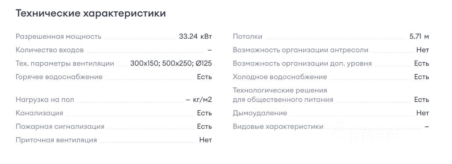
Task: Click the Канализация label
Action: [40, 113]
